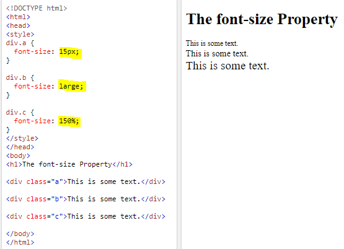The image size is (344, 249).
Task: Click the DOCTYPE html declaration line
Action: (37, 8)
